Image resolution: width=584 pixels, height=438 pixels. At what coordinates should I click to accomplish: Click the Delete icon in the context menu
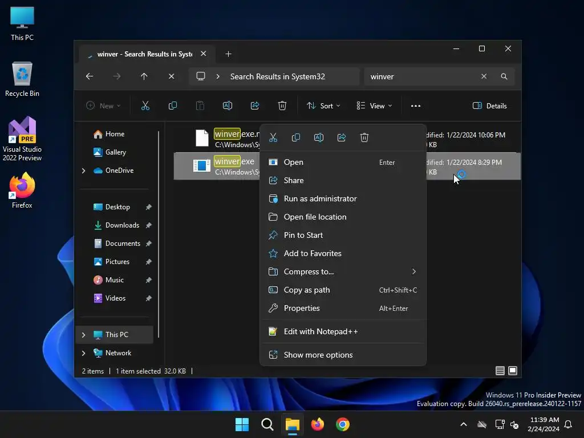[x=364, y=137]
